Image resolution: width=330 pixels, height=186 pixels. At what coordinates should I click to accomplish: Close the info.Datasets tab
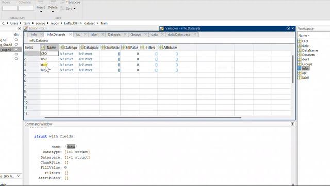(x=70, y=34)
